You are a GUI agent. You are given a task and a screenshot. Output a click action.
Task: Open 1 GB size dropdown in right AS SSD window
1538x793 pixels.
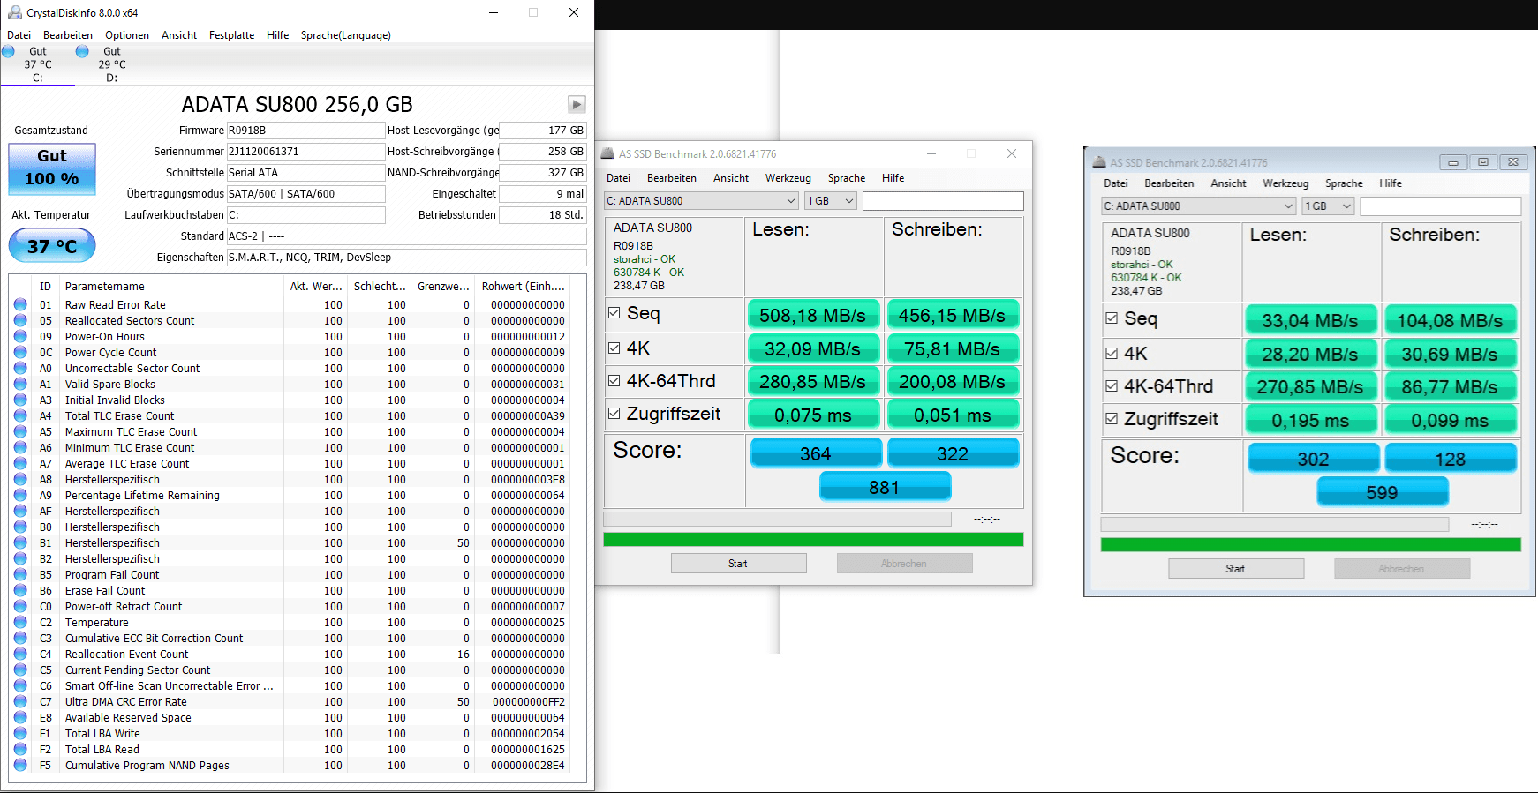tap(1329, 206)
